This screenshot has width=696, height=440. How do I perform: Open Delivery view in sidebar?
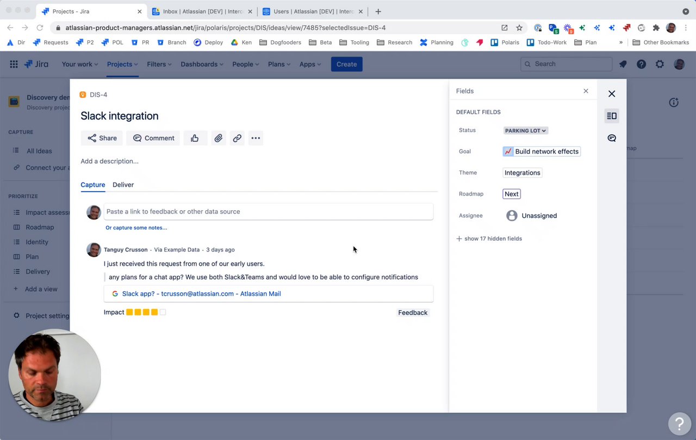coord(38,272)
